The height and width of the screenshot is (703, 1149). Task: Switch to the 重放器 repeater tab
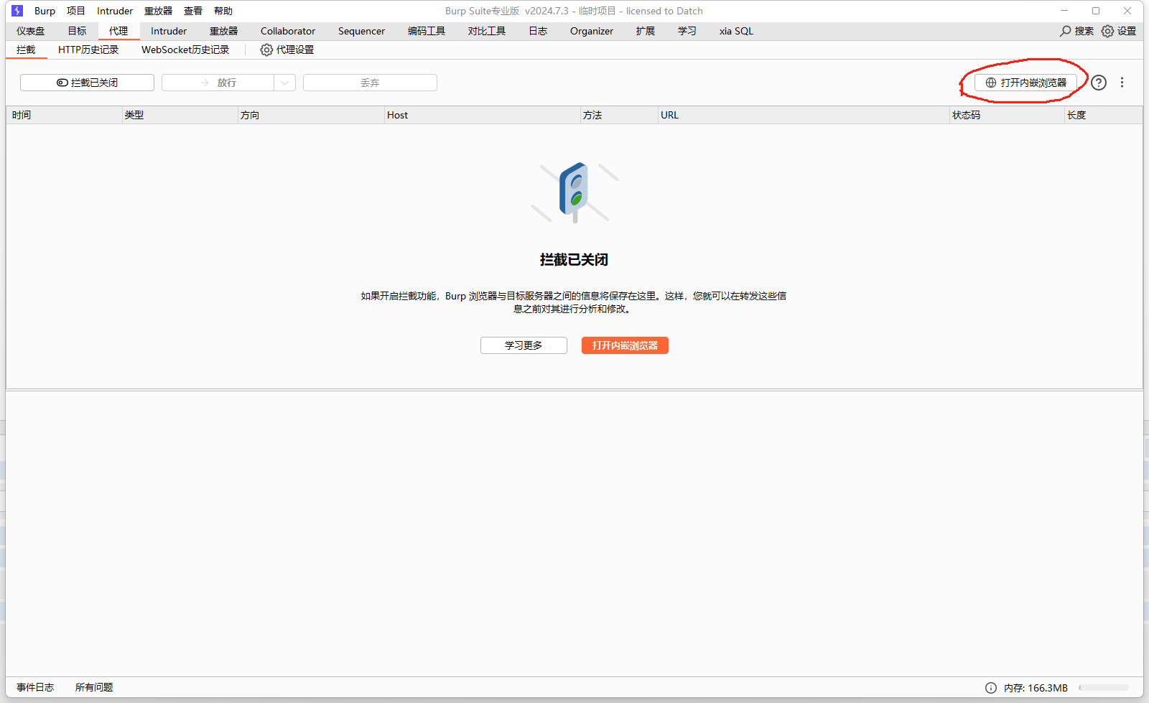[x=223, y=31]
